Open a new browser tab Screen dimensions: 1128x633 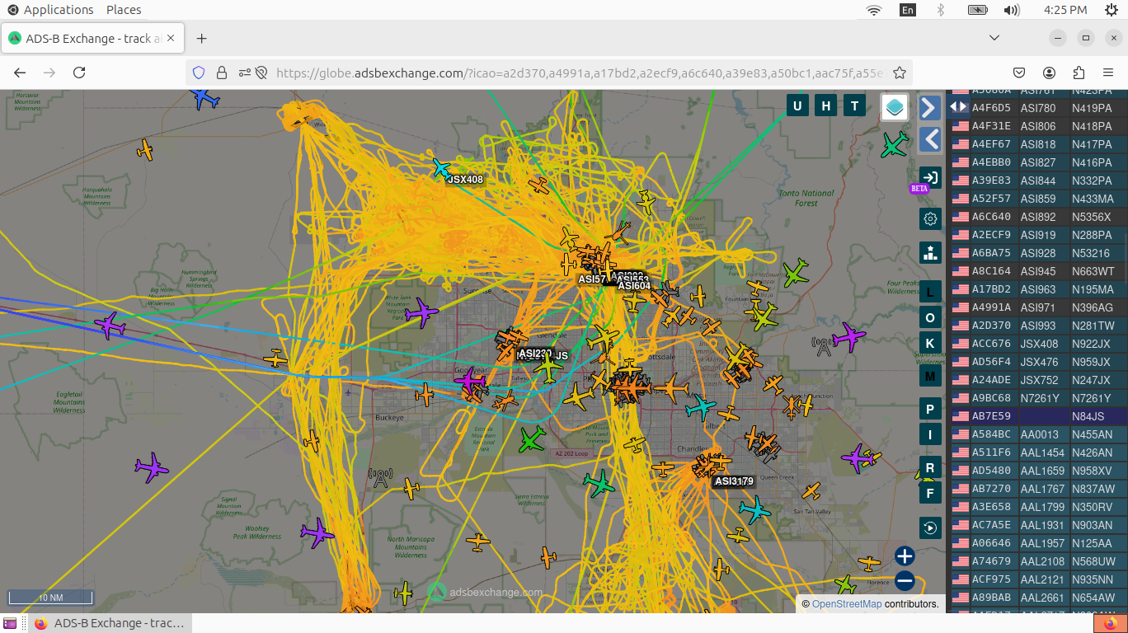click(x=201, y=38)
